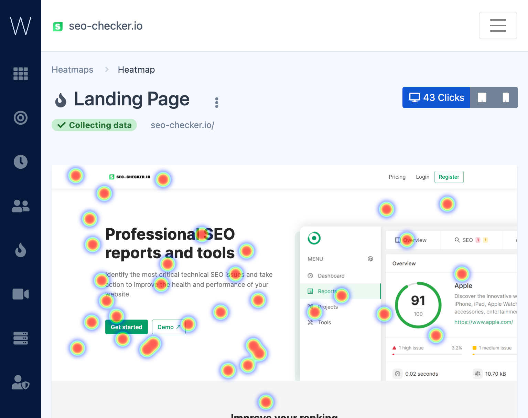Click the visitors/people icon in sidebar
The height and width of the screenshot is (418, 528).
point(21,206)
